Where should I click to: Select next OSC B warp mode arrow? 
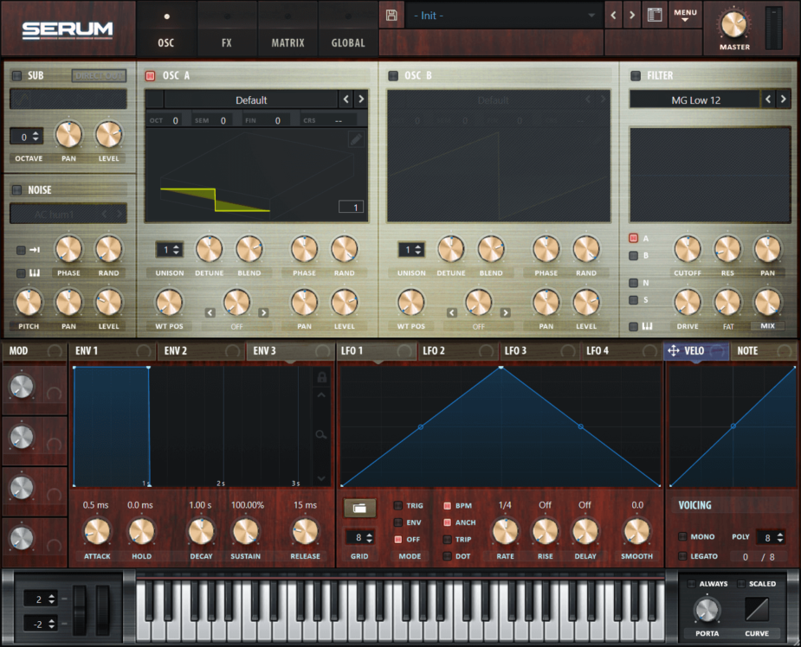[505, 313]
